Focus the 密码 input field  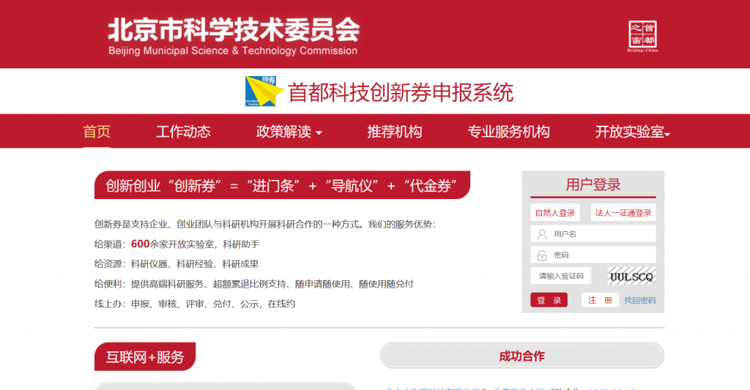pyautogui.click(x=593, y=255)
